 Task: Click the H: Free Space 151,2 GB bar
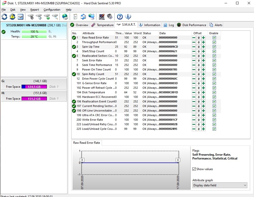(34, 98)
